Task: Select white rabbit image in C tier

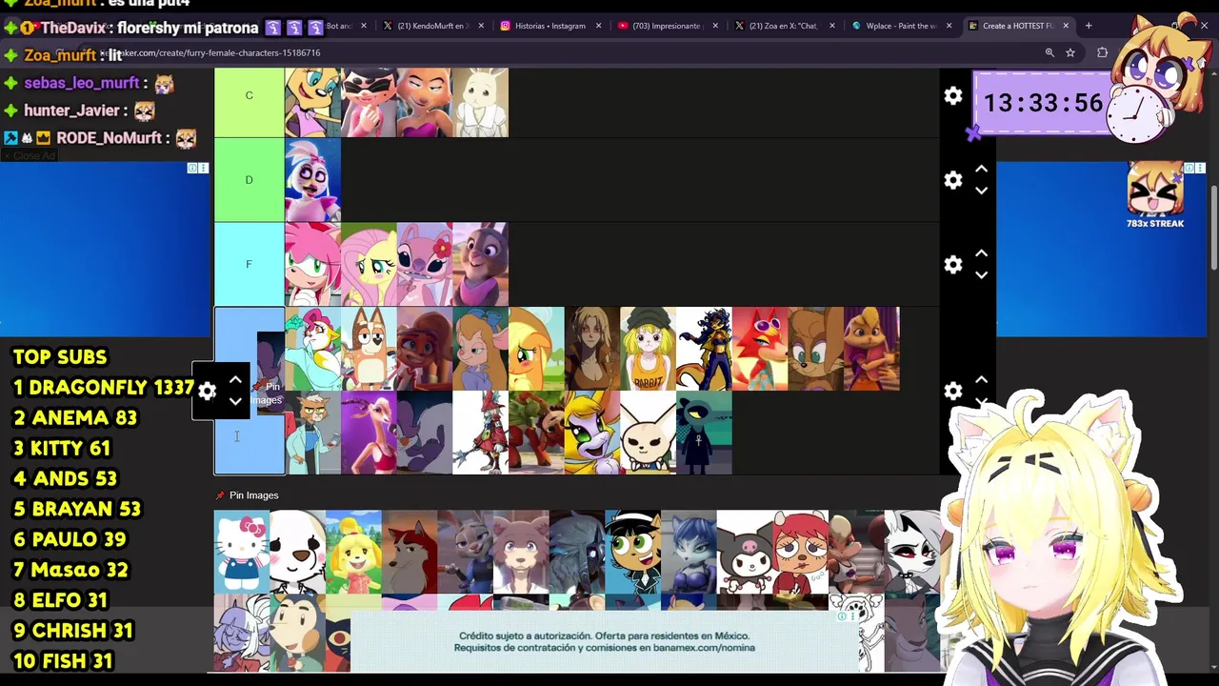Action: (481, 102)
